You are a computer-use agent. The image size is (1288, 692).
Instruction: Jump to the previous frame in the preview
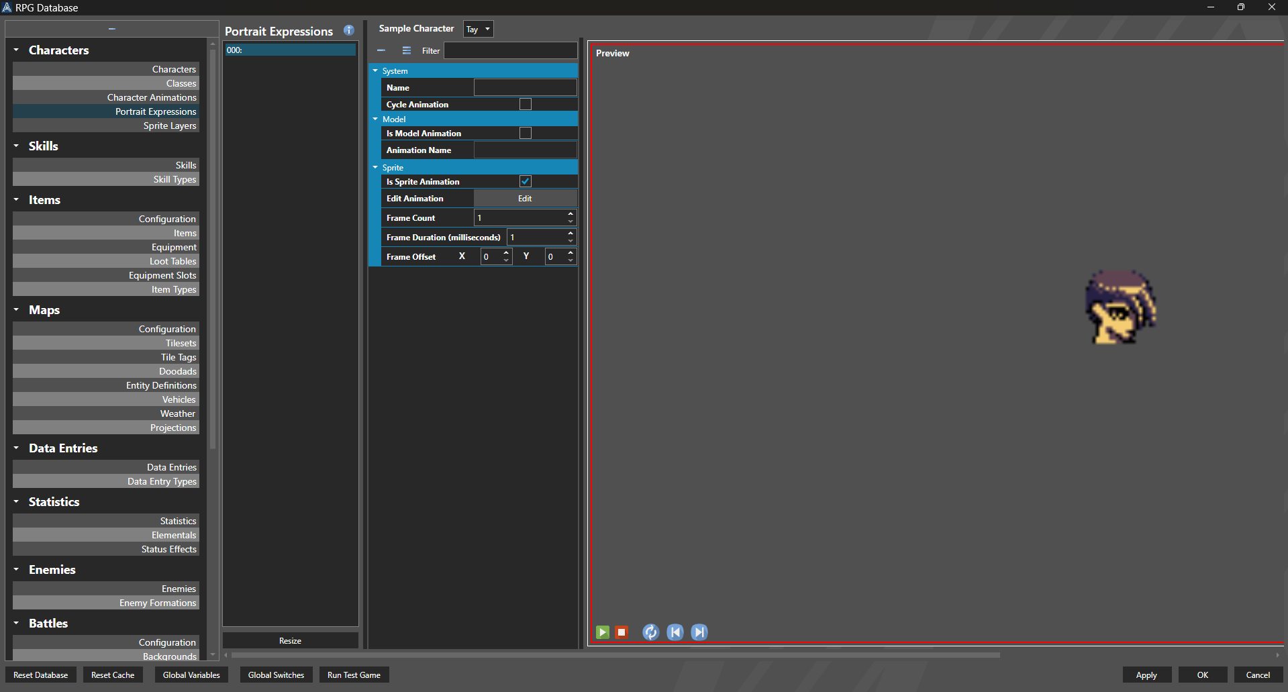675,632
